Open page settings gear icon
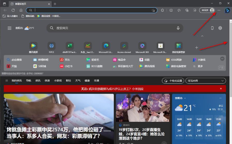Image resolution: width=232 pixels, height=144 pixels. pyautogui.click(x=220, y=28)
